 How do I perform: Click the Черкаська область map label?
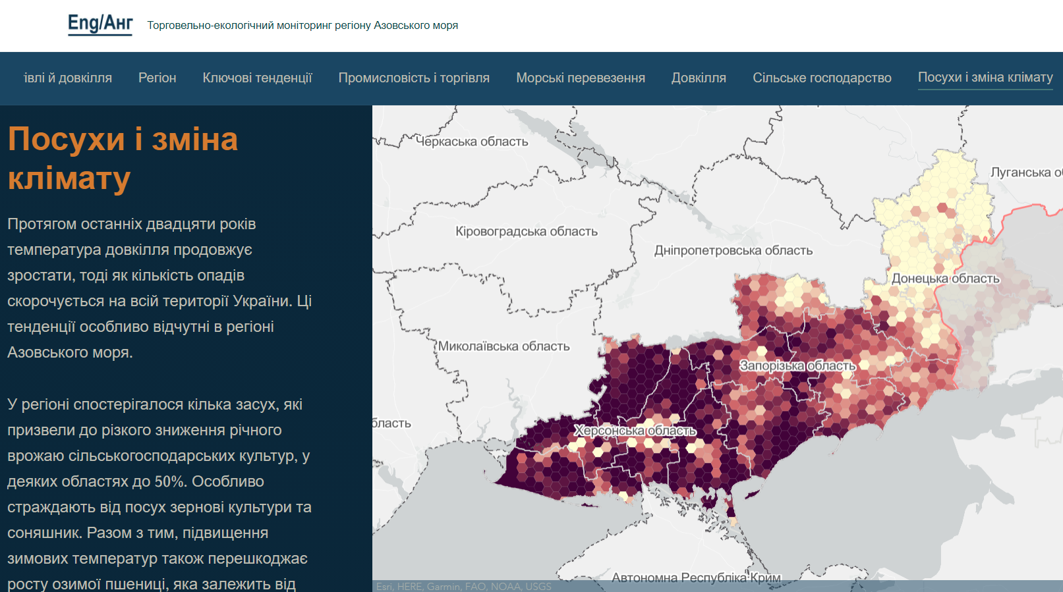click(x=472, y=142)
